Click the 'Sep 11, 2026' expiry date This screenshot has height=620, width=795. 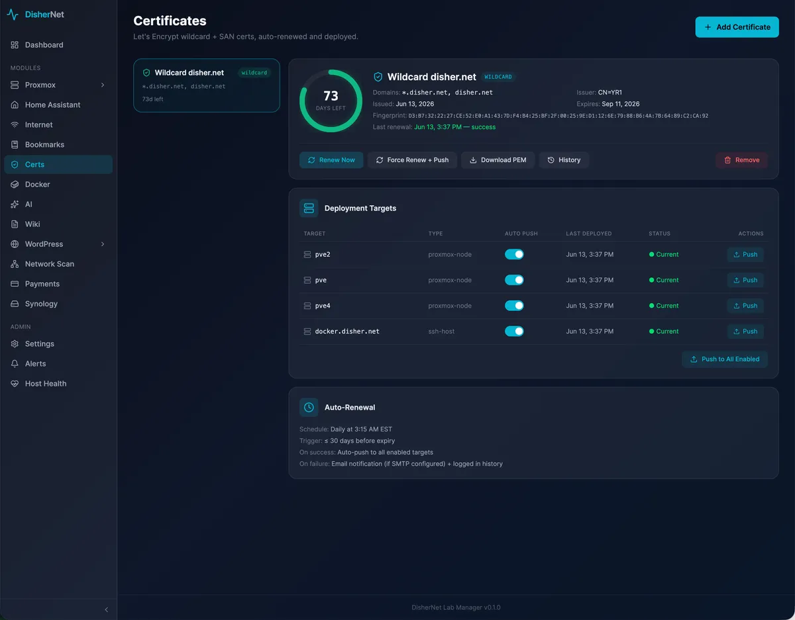tap(621, 104)
